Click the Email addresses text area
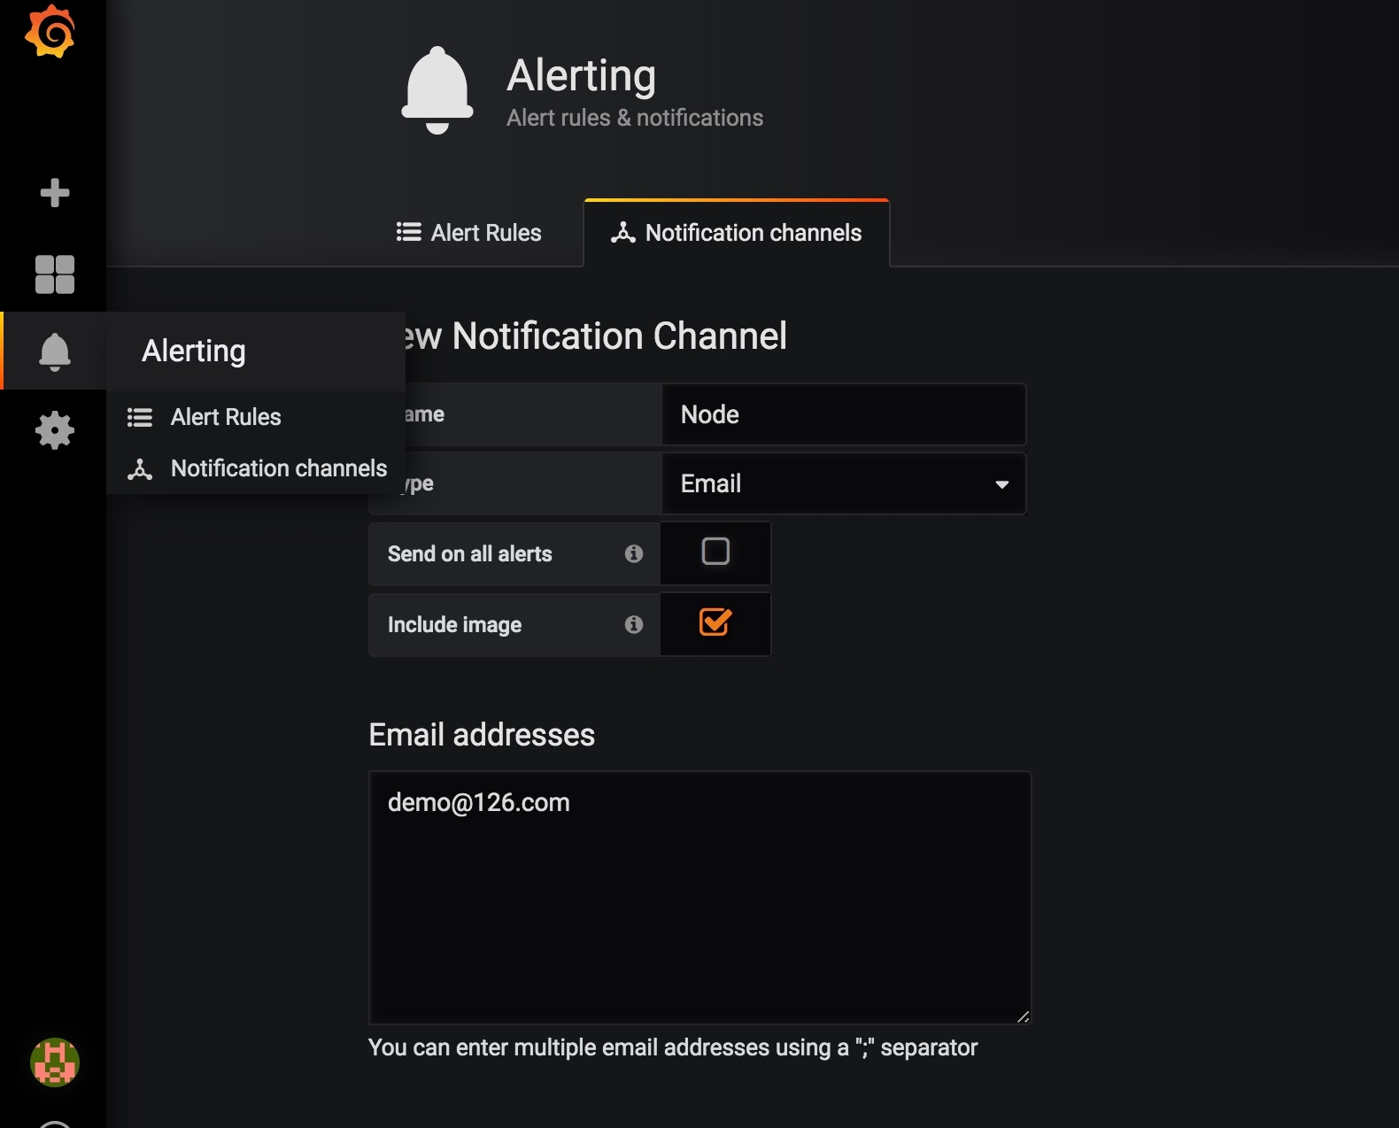The width and height of the screenshot is (1399, 1128). [699, 897]
